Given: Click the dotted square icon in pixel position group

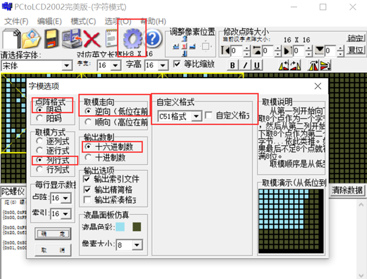Looking at the screenshot, I should 206,46.
